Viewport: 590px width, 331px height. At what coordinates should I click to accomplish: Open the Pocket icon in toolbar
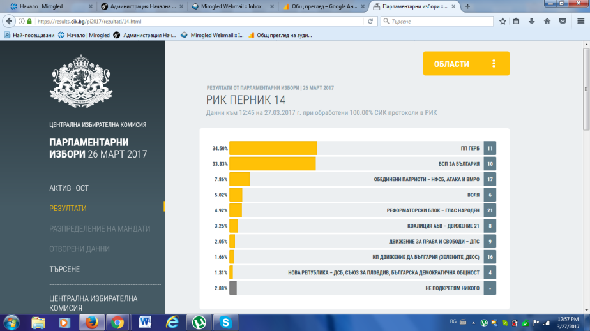[x=563, y=21]
